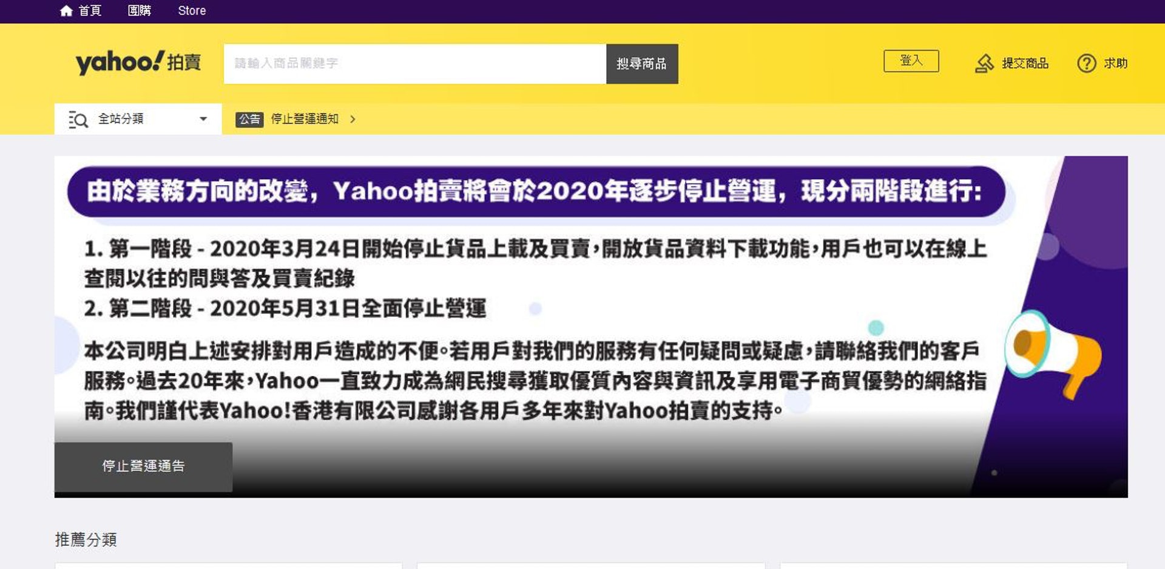Select 首頁 in the top menu
This screenshot has width=1165, height=569.
[x=89, y=10]
